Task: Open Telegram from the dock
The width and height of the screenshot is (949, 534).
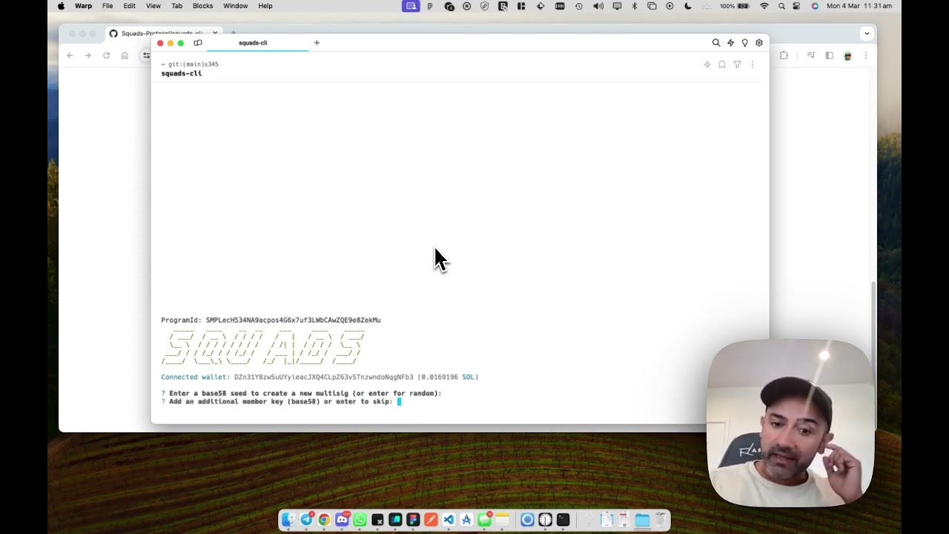Action: 306,520
